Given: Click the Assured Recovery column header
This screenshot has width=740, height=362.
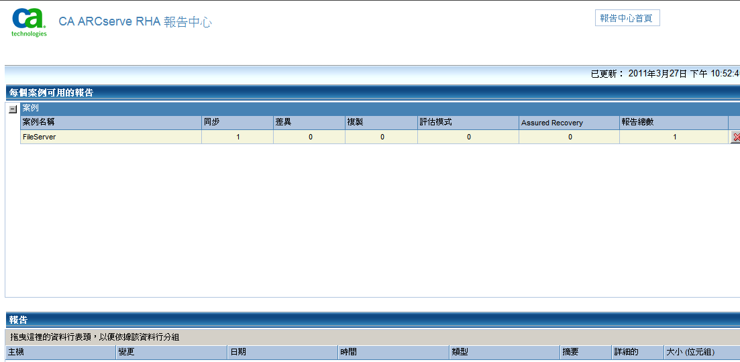Looking at the screenshot, I should click(569, 123).
